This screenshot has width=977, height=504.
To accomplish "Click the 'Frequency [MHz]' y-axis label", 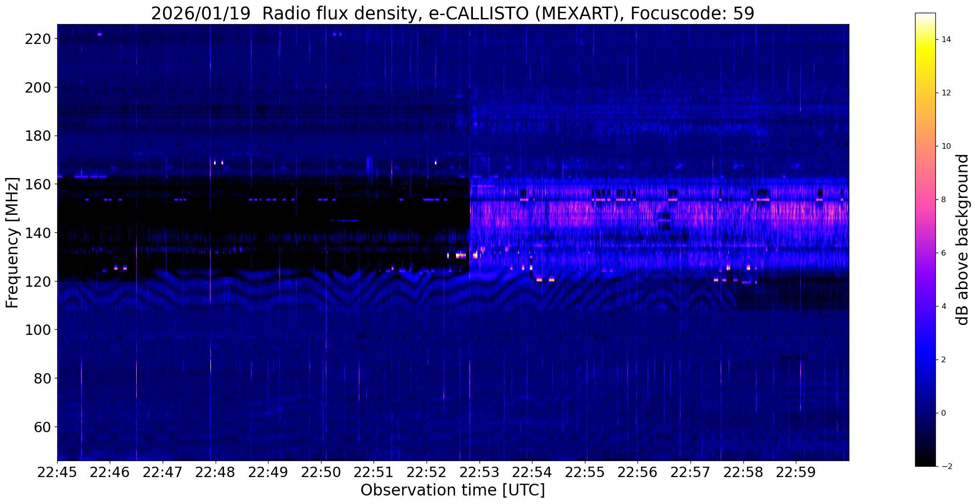I will tap(12, 242).
